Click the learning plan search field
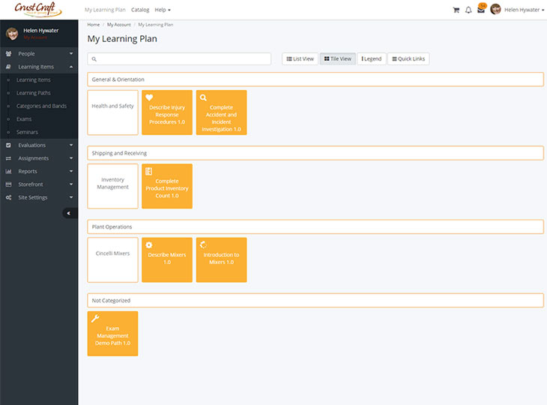 179,58
